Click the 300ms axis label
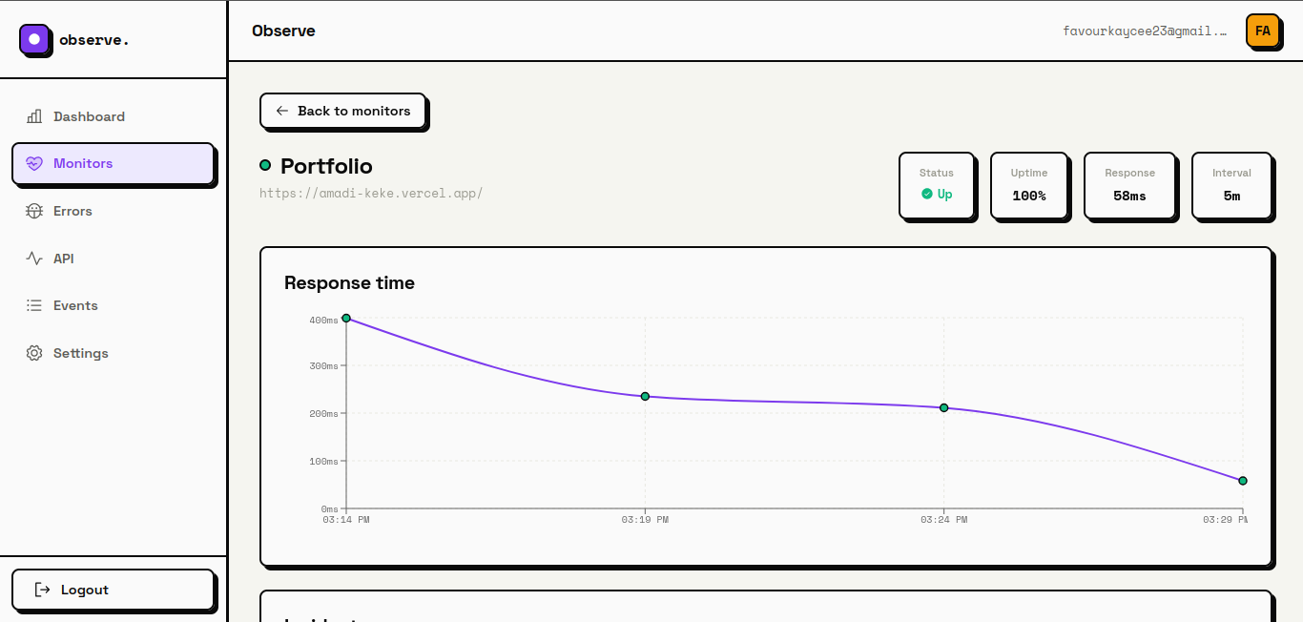This screenshot has height=622, width=1303. click(x=323, y=366)
